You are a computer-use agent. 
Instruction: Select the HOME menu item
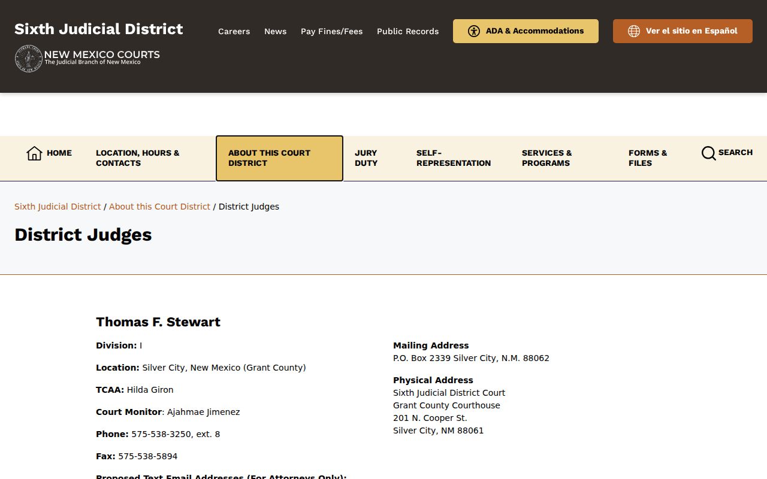49,153
